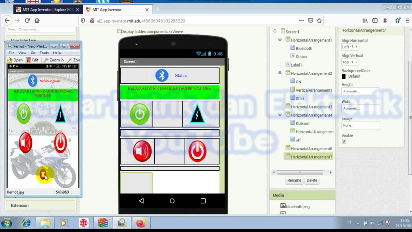The width and height of the screenshot is (412, 232).
Task: Open the Go menu in Nero photo viewer
Action: pos(33,53)
